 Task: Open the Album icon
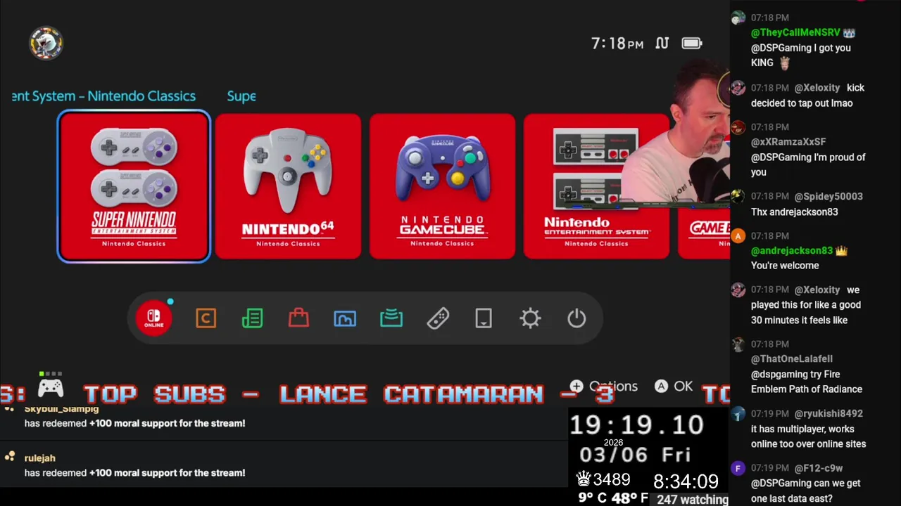coord(345,319)
